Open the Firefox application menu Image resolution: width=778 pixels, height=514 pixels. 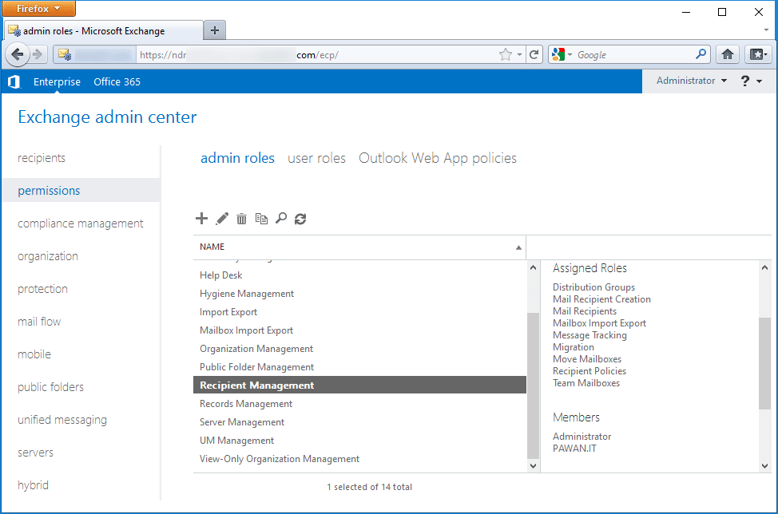38,9
